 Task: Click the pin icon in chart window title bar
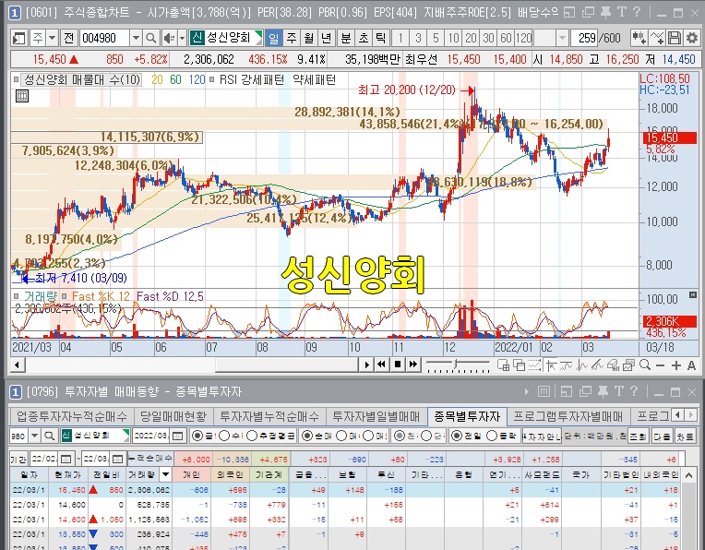(605, 12)
